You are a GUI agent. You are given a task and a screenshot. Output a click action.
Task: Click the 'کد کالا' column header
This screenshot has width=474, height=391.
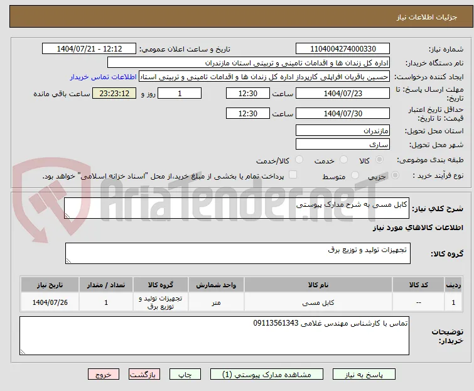418,285
